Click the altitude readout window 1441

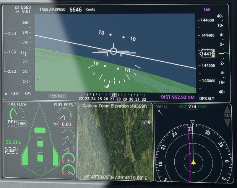click(x=207, y=54)
